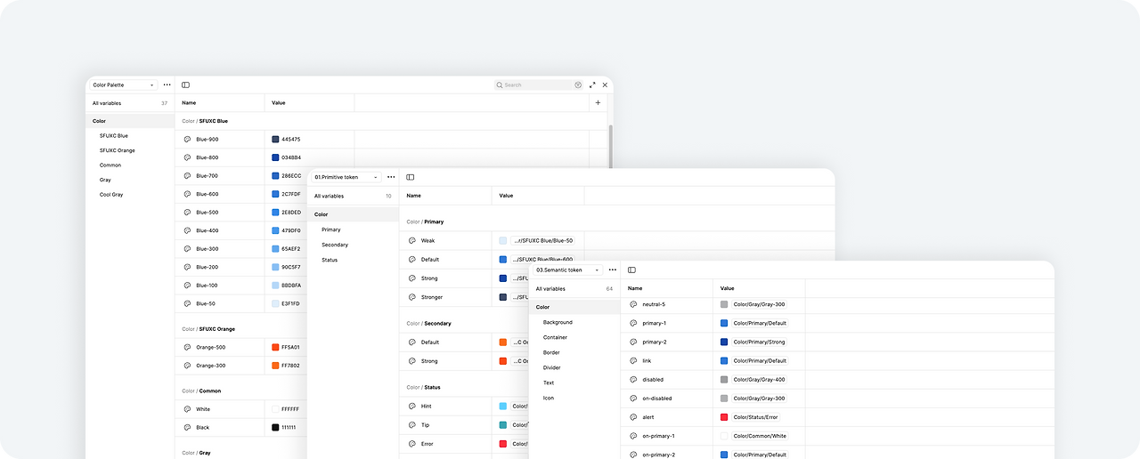Click the filter icon inside the search box
The height and width of the screenshot is (459, 1140).
578,85
